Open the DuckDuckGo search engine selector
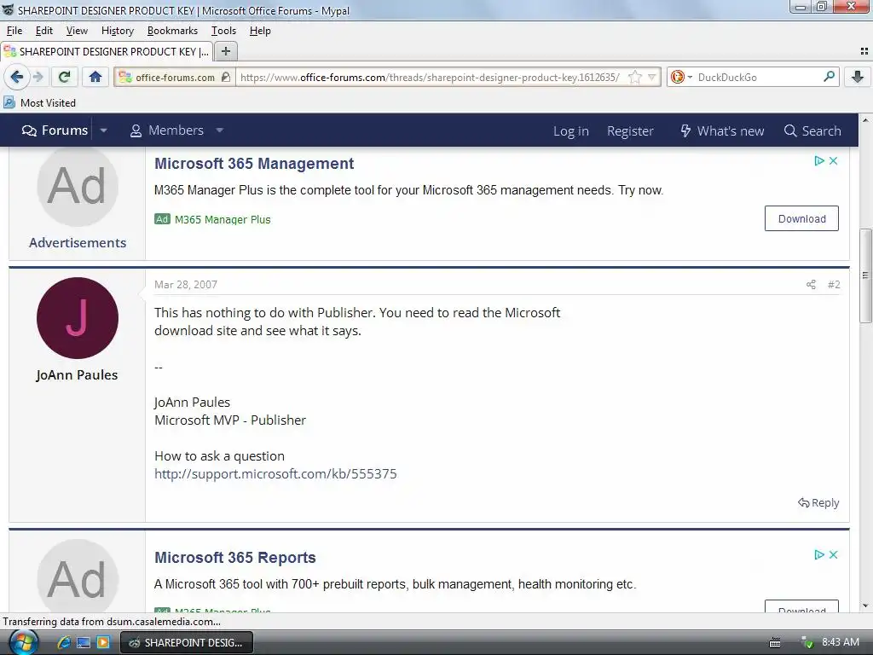Image resolution: width=873 pixels, height=655 pixels. 681,78
